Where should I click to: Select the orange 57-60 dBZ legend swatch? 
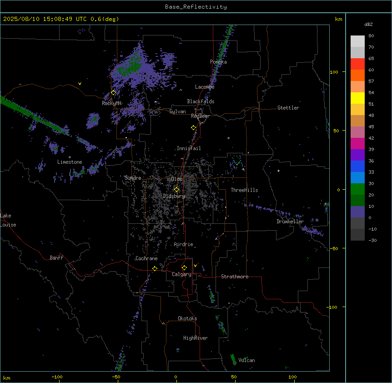[357, 75]
